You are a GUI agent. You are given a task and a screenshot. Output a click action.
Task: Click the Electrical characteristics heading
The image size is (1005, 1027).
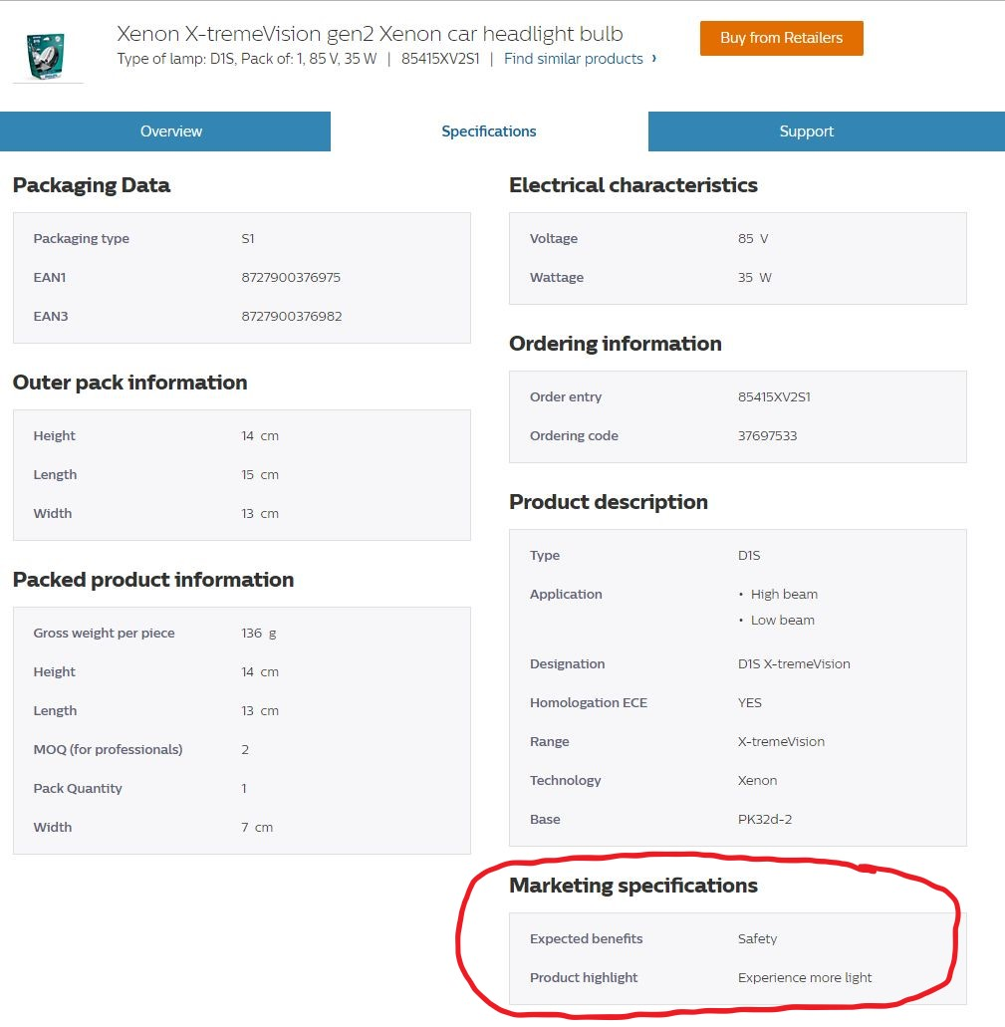tap(632, 185)
